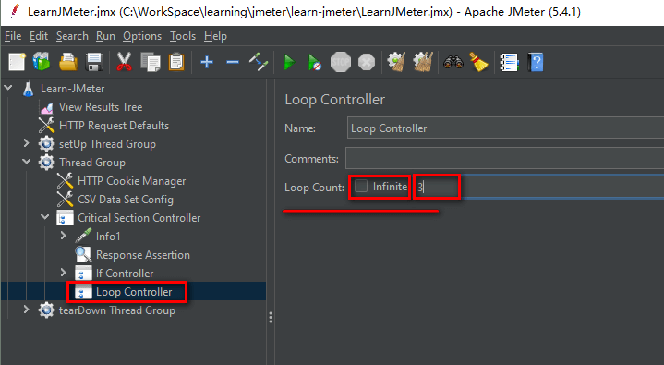Click the Learn-JMeter flask icon
The image size is (664, 365).
tap(28, 89)
